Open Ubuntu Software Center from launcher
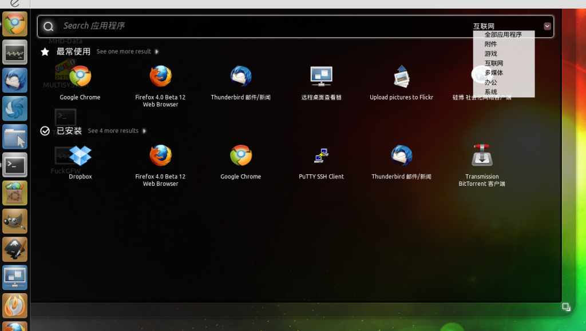The width and height of the screenshot is (586, 331). point(15,193)
